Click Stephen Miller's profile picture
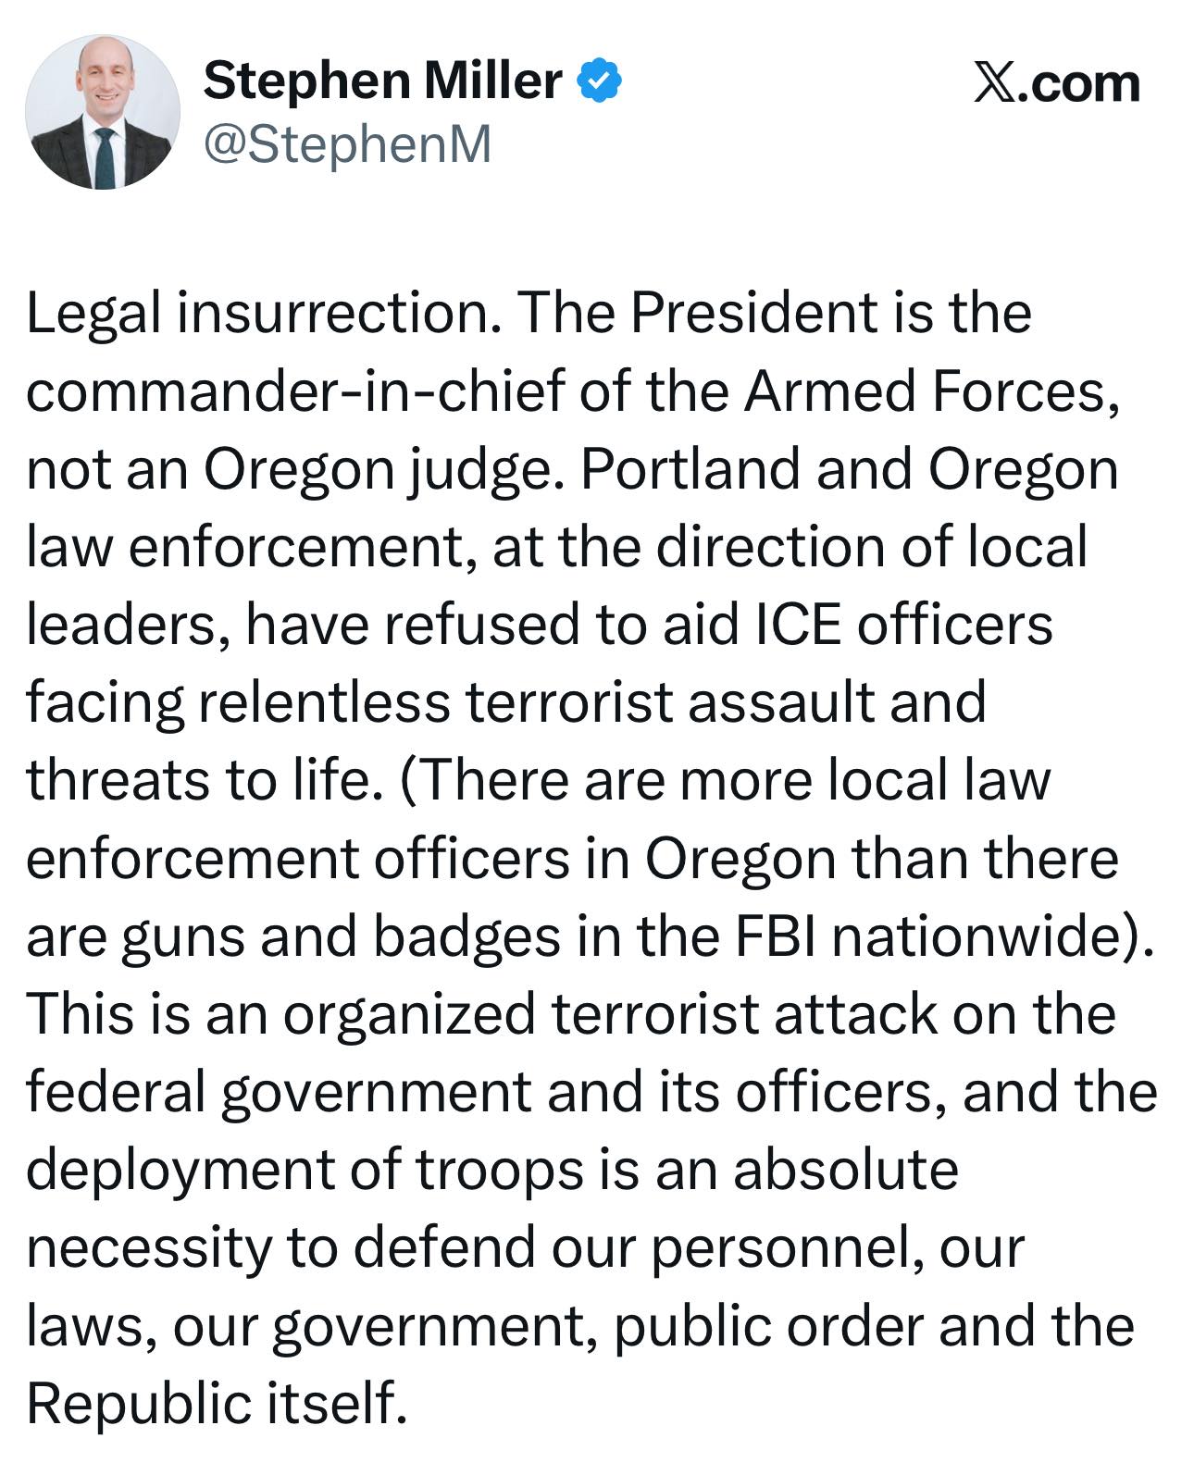 click(x=102, y=112)
